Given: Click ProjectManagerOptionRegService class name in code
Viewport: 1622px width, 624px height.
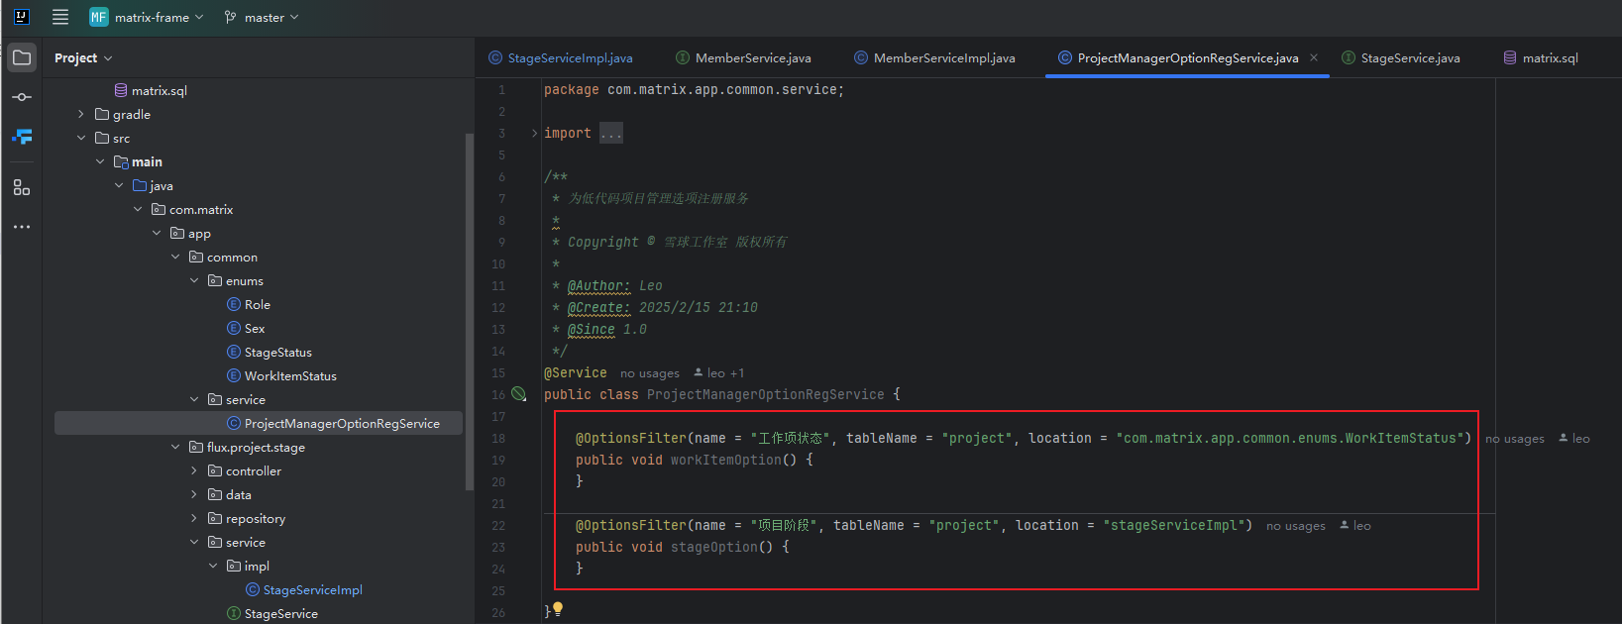Looking at the screenshot, I should [766, 394].
